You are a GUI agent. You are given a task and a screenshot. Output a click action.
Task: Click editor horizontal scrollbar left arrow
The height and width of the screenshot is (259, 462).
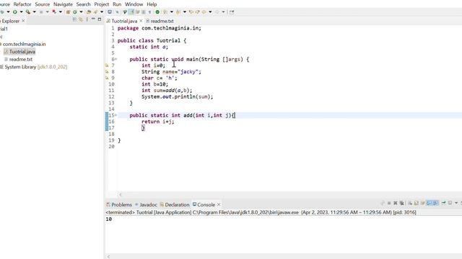(121, 194)
